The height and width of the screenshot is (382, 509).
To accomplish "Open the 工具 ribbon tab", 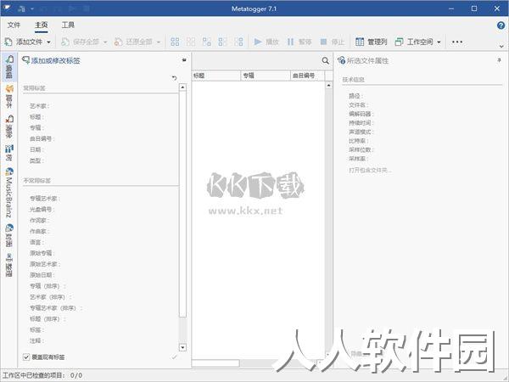I will (x=68, y=25).
